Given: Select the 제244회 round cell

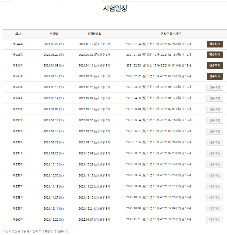Looking at the screenshot, I should pyautogui.click(x=18, y=44).
